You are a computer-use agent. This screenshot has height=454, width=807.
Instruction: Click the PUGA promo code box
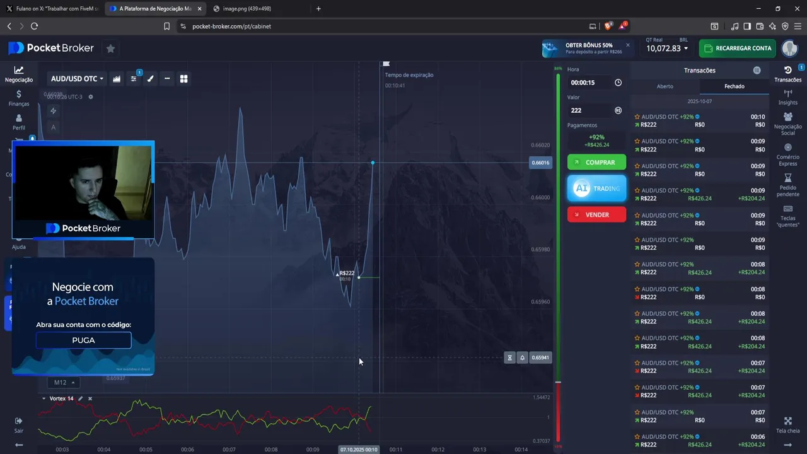pyautogui.click(x=83, y=340)
